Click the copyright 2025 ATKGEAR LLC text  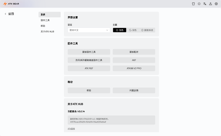click(x=90, y=119)
